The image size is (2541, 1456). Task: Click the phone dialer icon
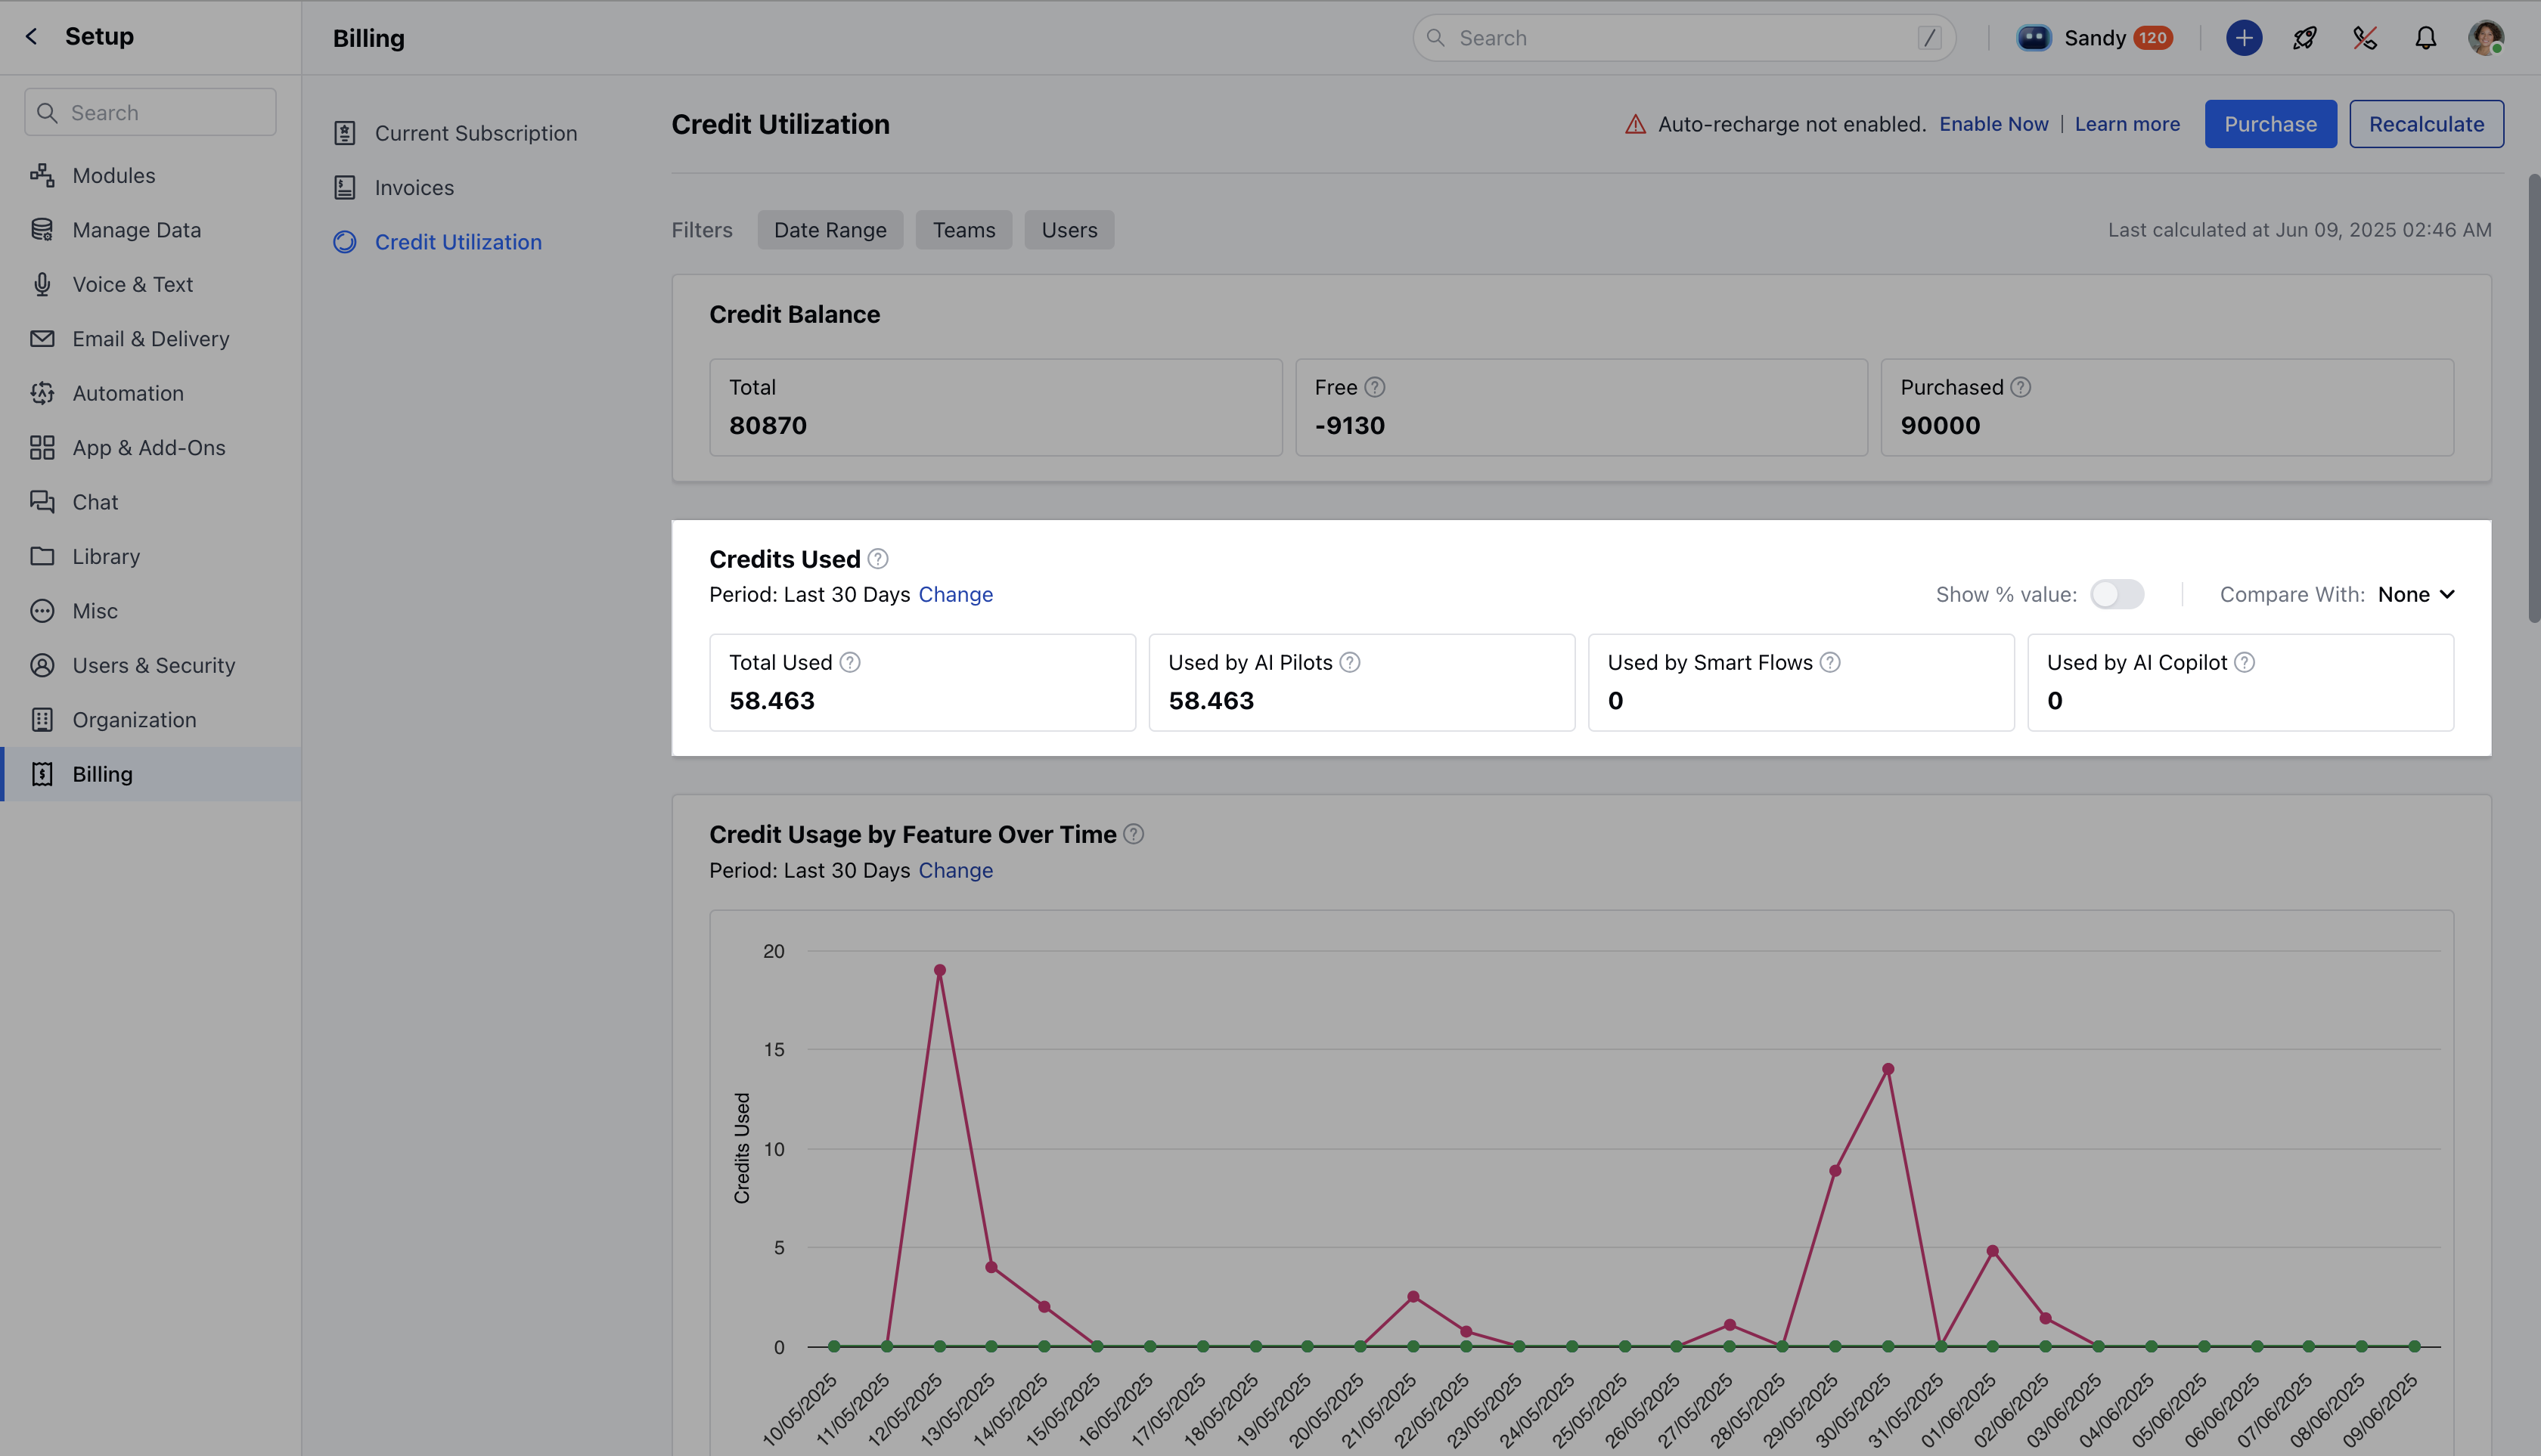click(2365, 38)
